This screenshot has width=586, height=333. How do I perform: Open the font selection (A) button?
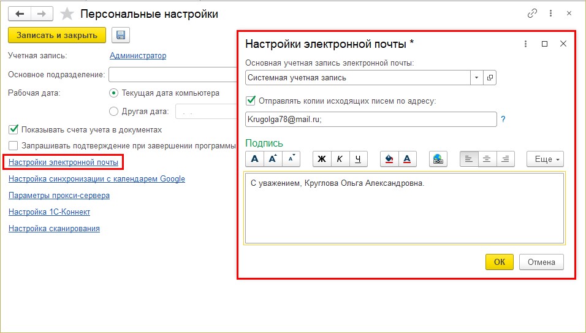(x=254, y=159)
